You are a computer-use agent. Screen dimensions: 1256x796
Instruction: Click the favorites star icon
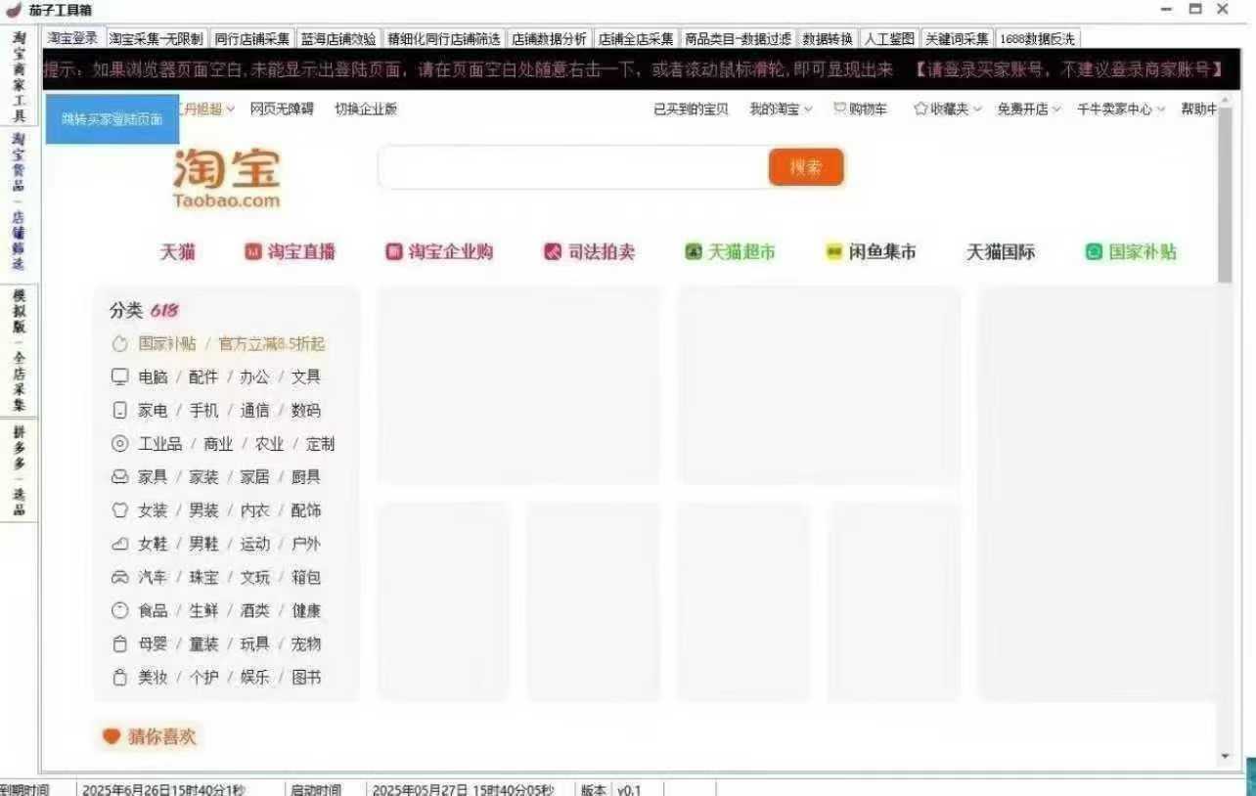click(920, 110)
